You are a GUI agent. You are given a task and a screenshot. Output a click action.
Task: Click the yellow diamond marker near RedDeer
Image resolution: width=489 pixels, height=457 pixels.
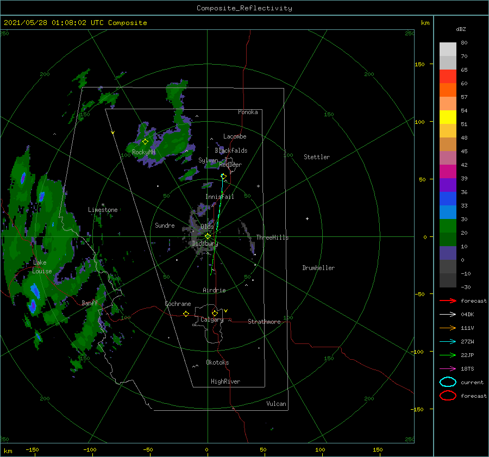[x=224, y=177]
